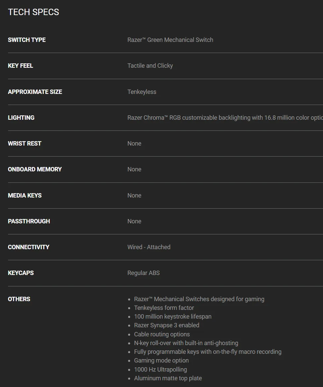Viewport: 323px width, 387px height.
Task: Select the Tenkeyless size value
Action: point(142,92)
